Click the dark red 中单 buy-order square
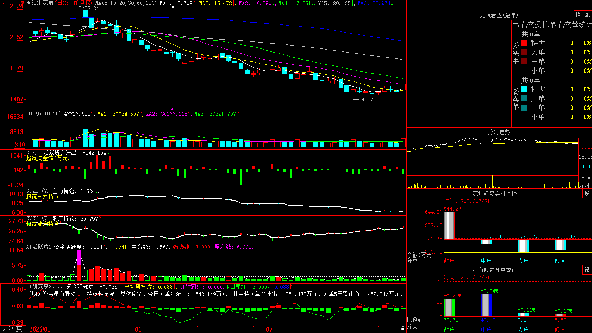This screenshot has height=333, width=592. coord(524,61)
